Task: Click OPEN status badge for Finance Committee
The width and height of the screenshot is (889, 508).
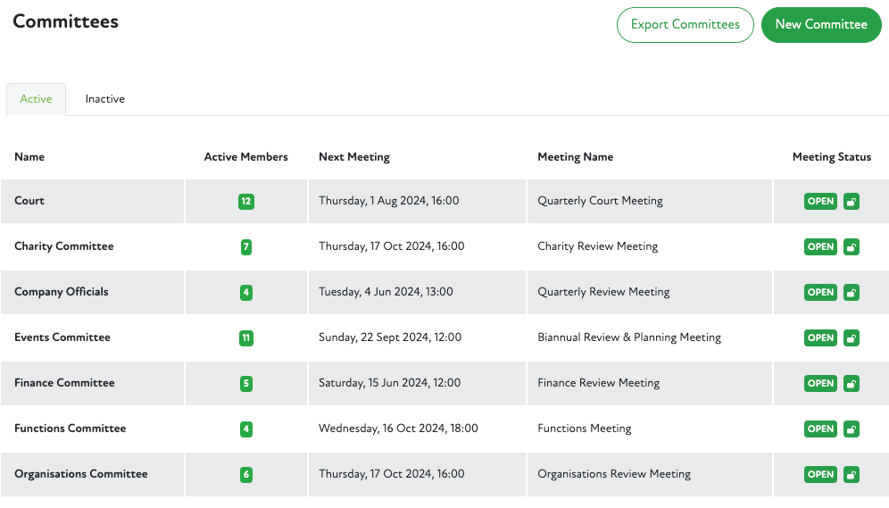Action: pyautogui.click(x=820, y=384)
